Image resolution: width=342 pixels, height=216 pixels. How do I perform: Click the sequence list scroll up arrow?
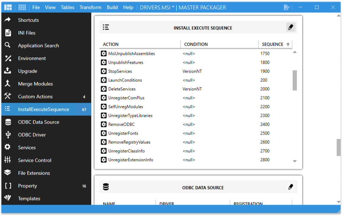tap(295, 52)
